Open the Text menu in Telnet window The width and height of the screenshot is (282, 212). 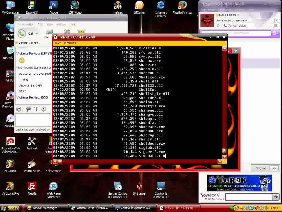[57, 43]
